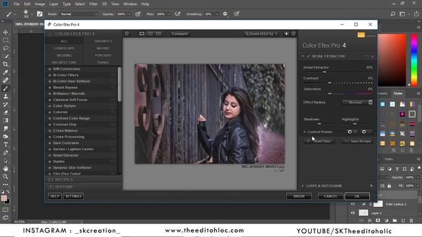Click the rainbow hue strip in Color panel
Screen dimensions: 422x237
tap(414, 60)
